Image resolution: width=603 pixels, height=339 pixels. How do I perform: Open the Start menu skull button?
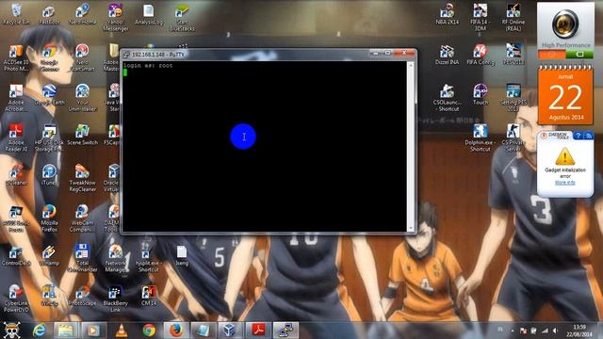11,331
